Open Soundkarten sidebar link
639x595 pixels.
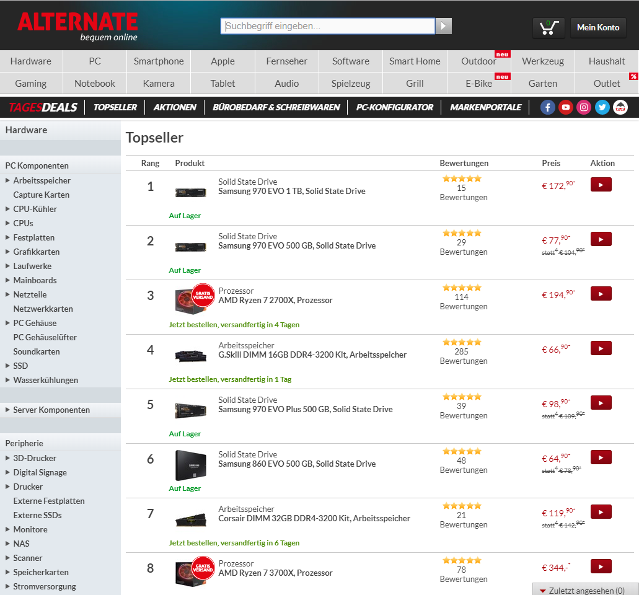click(37, 351)
